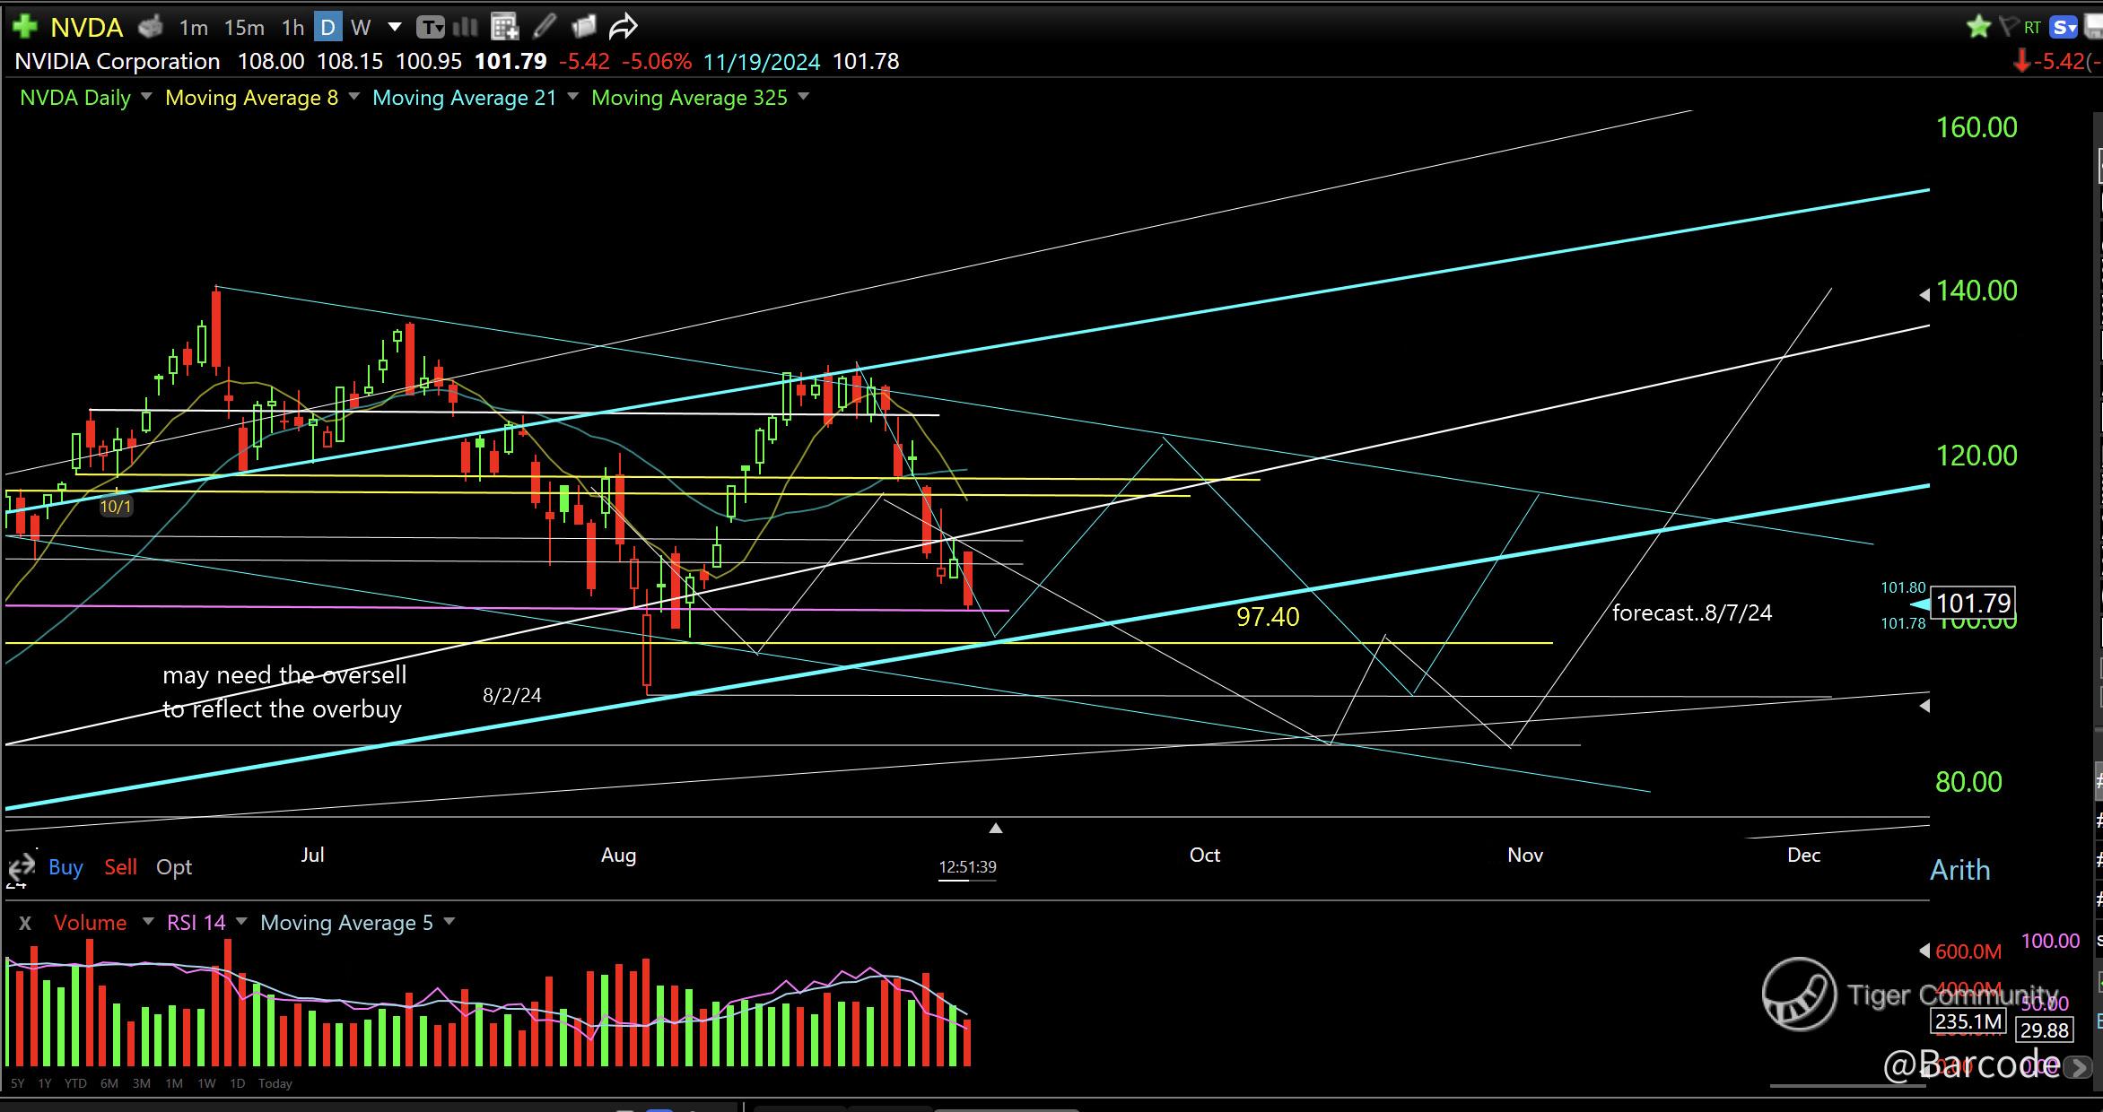Select the W weekly timeframe
2103x1112 pixels.
(361, 28)
